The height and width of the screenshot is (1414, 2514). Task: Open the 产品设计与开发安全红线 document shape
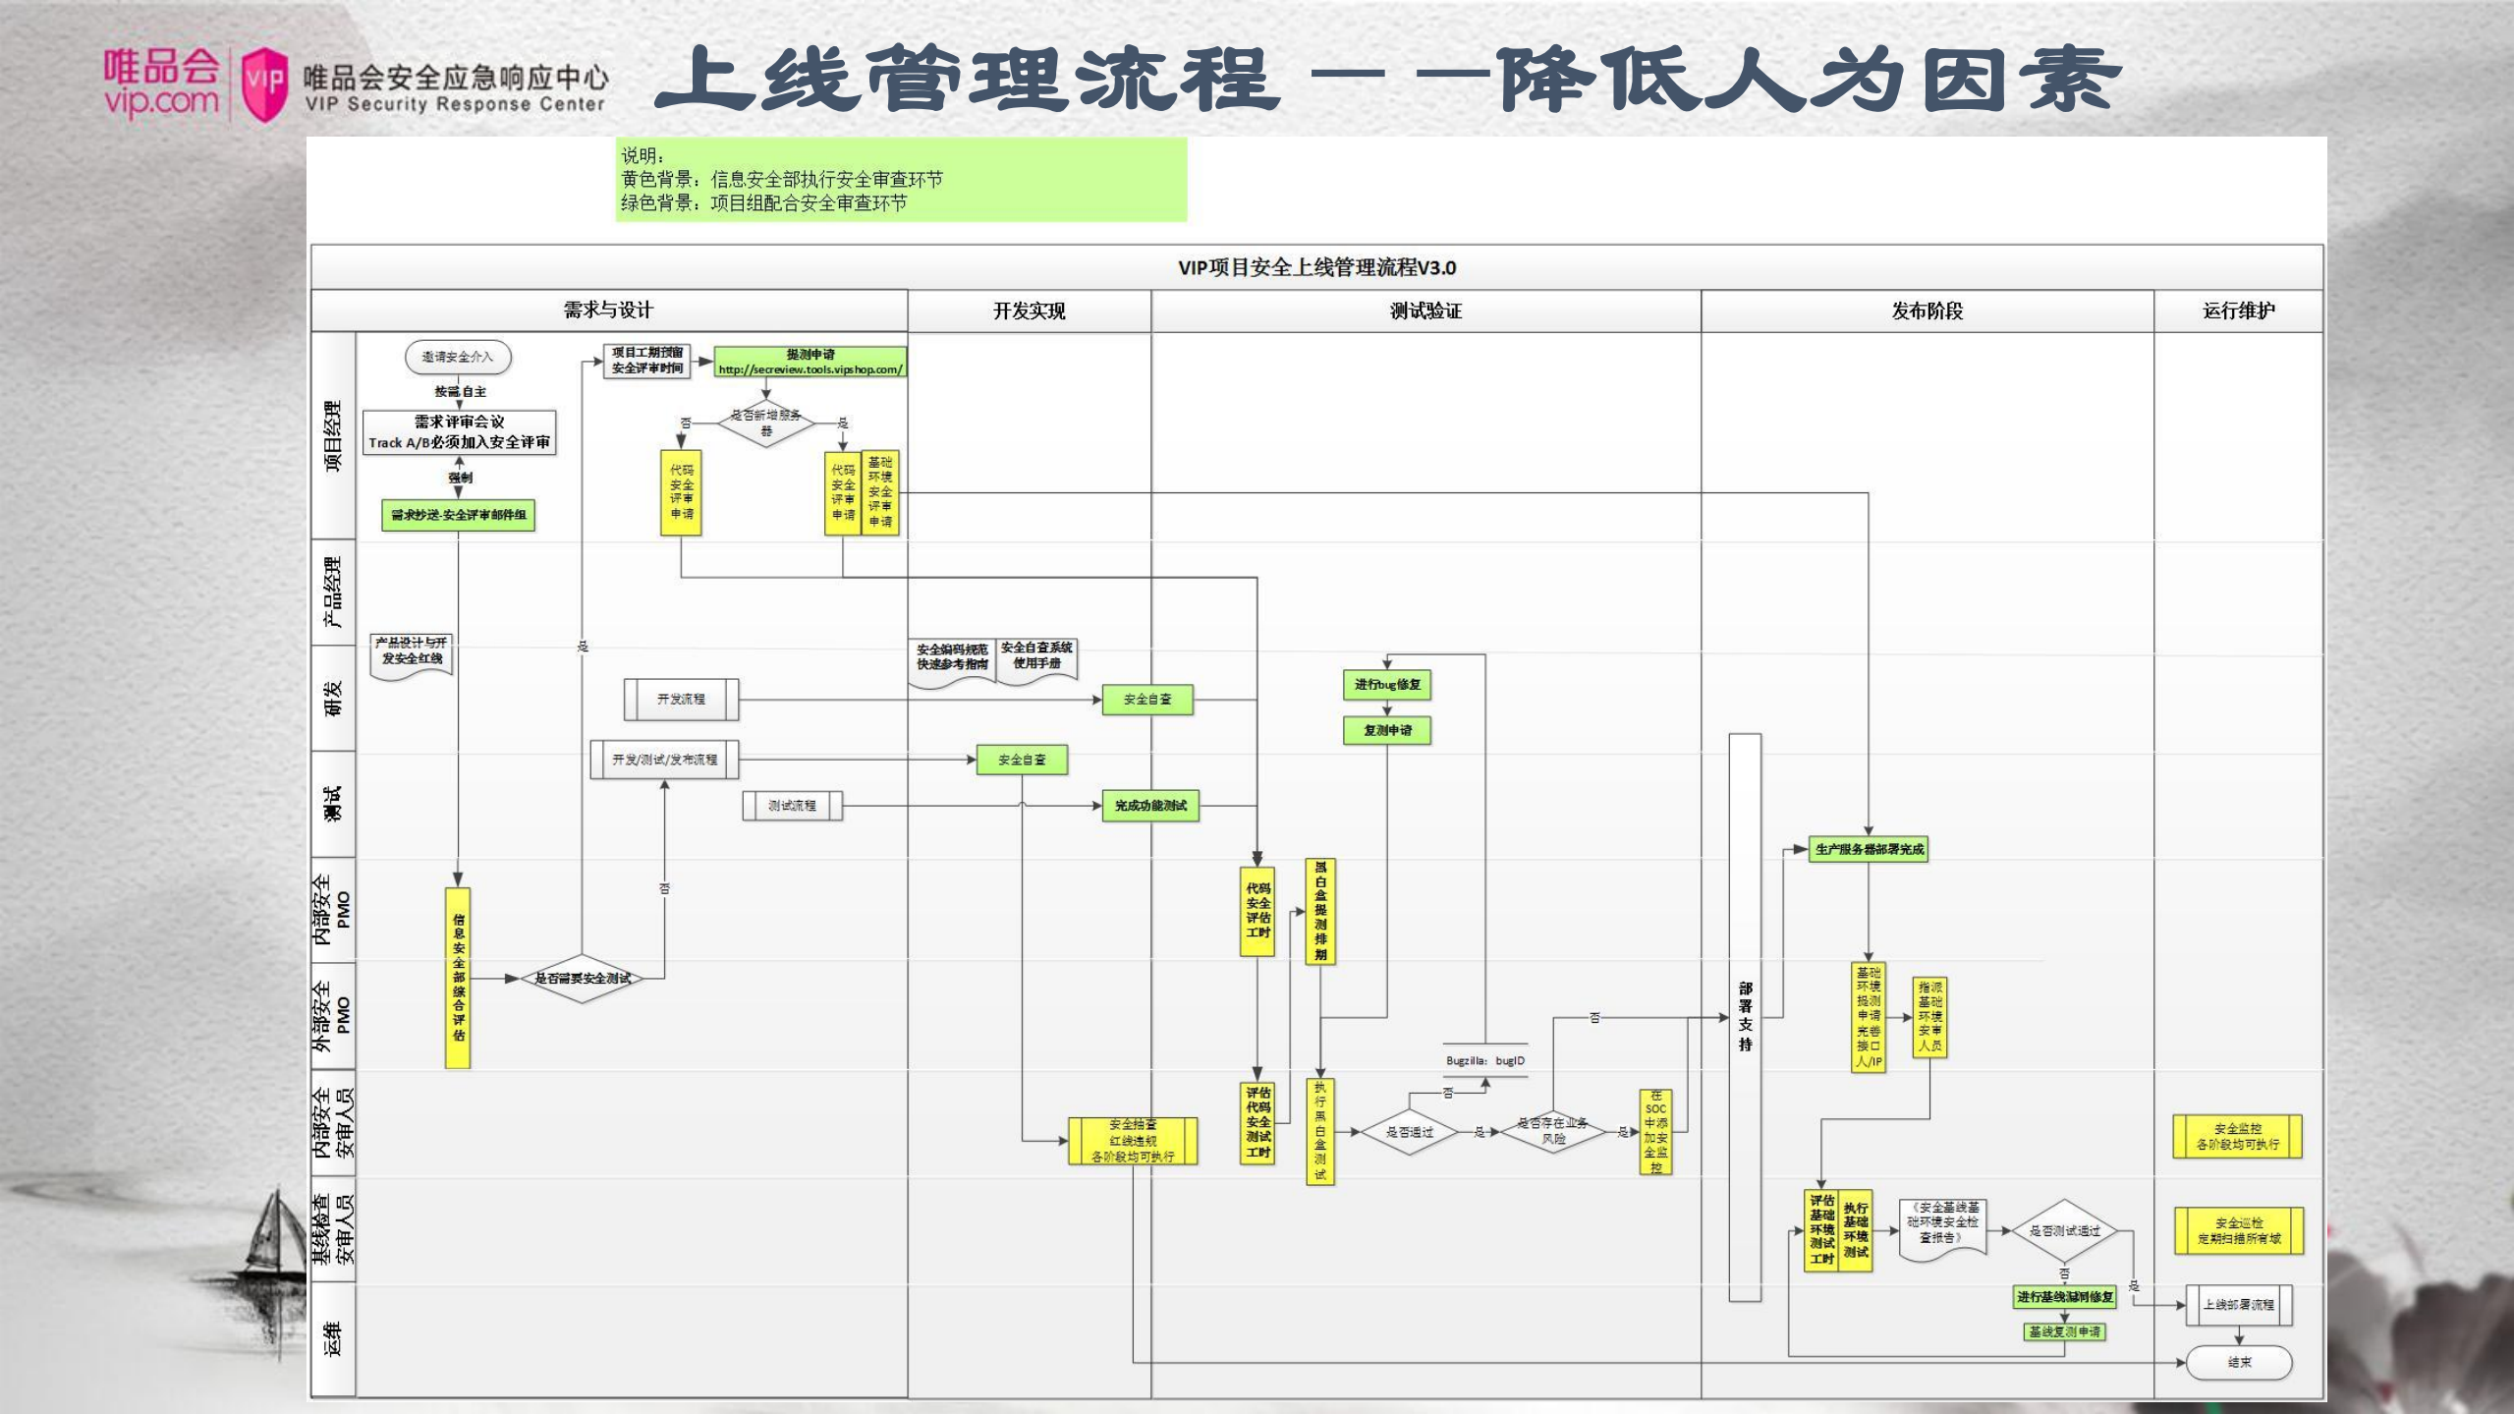click(x=414, y=655)
